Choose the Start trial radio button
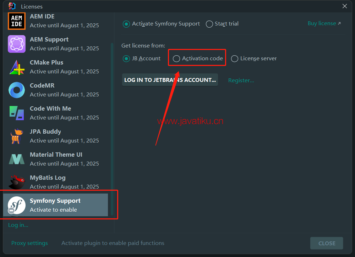The width and height of the screenshot is (355, 257). pos(209,24)
